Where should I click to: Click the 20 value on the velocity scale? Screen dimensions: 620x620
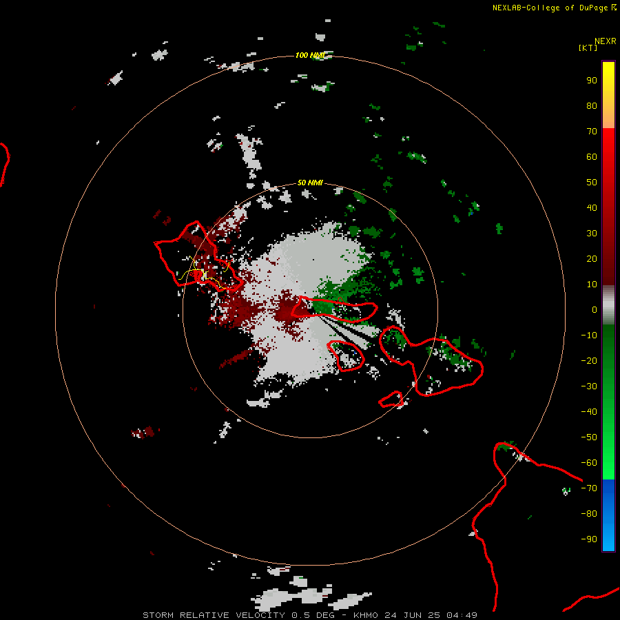click(592, 259)
